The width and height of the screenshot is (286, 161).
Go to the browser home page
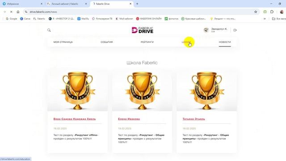pyautogui.click(x=18, y=12)
